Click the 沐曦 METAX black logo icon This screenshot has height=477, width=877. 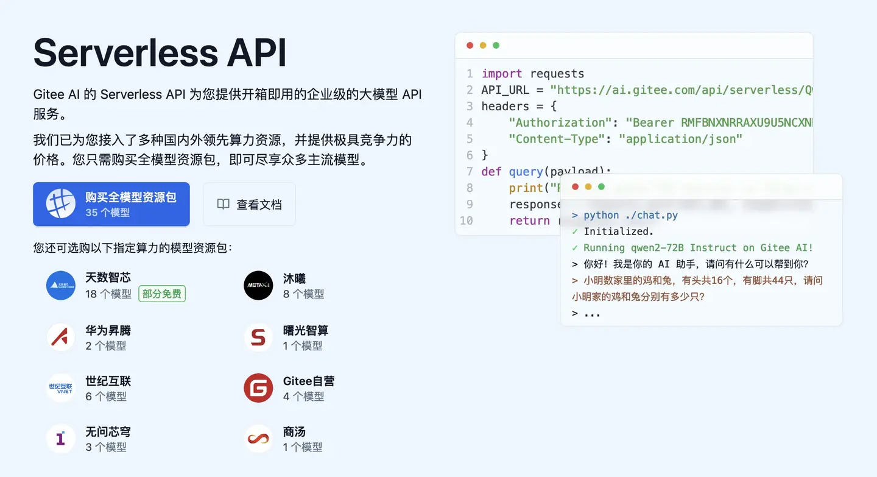258,285
